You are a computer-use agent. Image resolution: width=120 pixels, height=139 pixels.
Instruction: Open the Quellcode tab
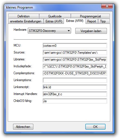click(x=55, y=16)
